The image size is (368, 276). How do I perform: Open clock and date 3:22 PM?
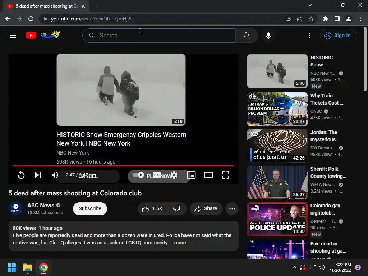point(340,267)
